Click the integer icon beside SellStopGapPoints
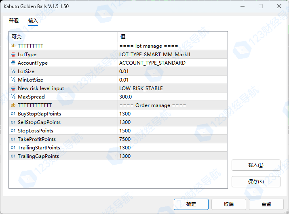Viewport: 289px width, 214px height. coord(13,122)
